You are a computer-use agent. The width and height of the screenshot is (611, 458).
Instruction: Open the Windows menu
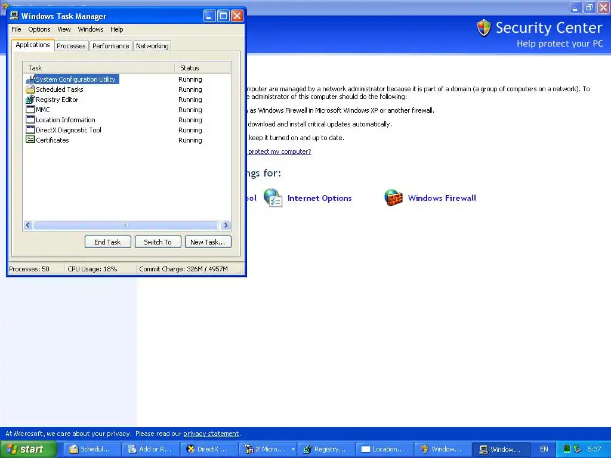point(91,29)
